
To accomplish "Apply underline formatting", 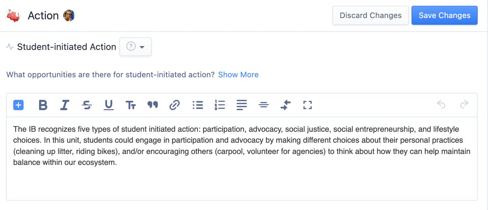I will coord(109,105).
